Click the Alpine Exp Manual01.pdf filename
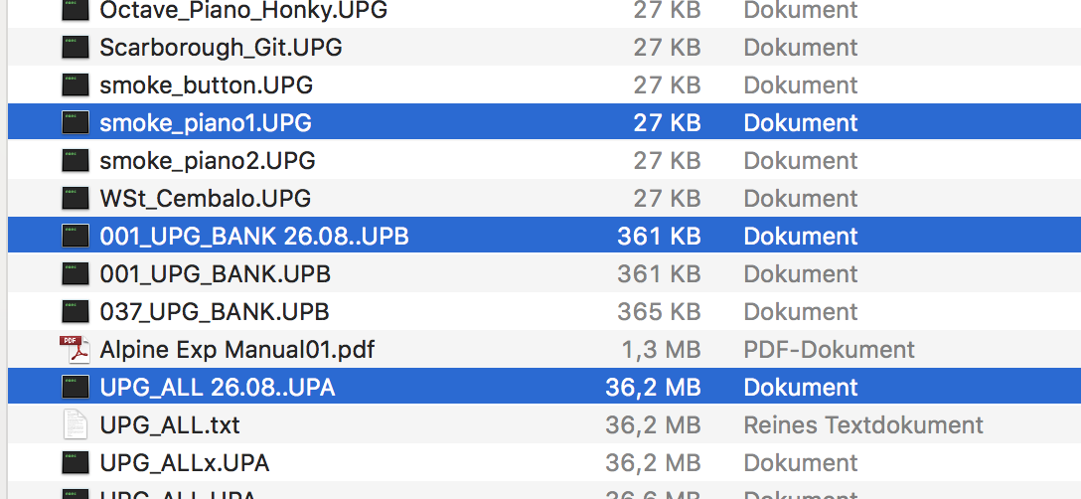Screen dimensions: 1081x499 [x=237, y=349]
